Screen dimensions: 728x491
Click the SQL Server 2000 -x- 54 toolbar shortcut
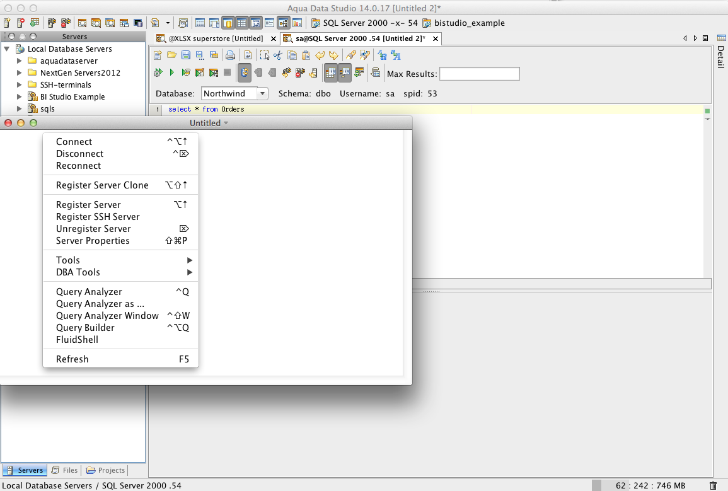(364, 23)
